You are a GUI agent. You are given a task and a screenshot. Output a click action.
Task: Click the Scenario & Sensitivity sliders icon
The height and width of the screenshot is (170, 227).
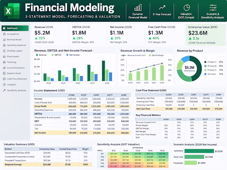(x=213, y=8)
